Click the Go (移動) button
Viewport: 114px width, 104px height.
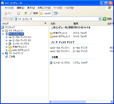[107, 19]
